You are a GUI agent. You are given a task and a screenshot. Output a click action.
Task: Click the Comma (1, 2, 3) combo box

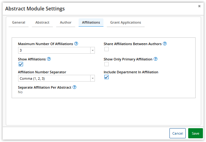pos(54,79)
